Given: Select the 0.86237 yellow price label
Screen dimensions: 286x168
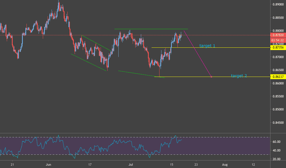Looking at the screenshot, I should pos(278,77).
